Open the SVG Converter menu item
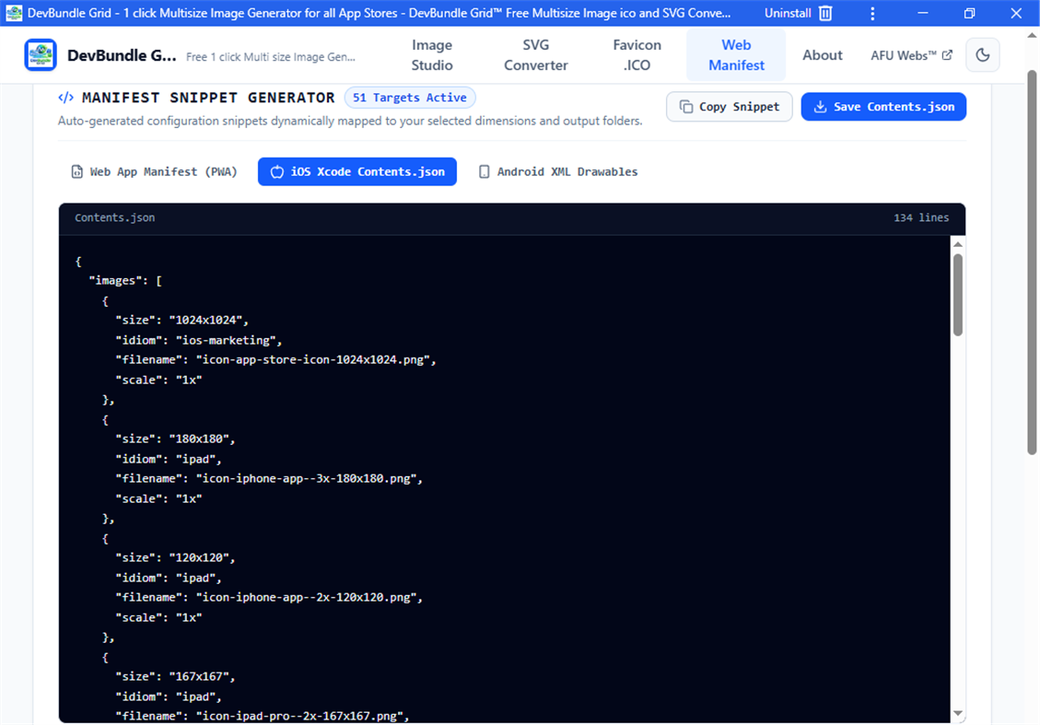1040x725 pixels. tap(536, 55)
